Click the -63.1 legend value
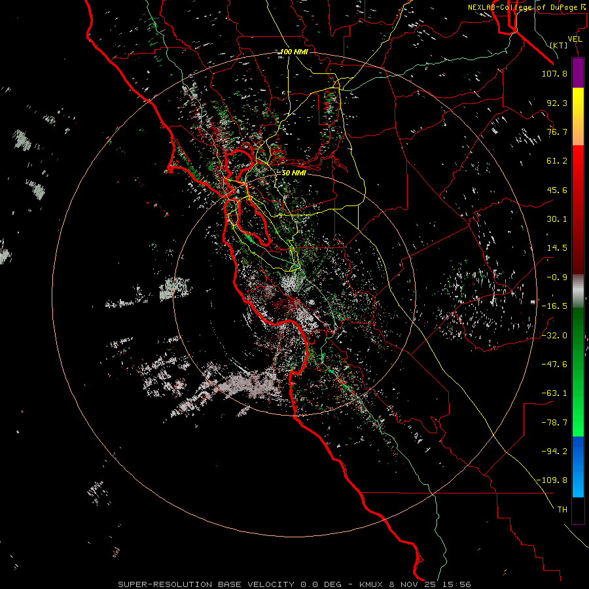The height and width of the screenshot is (589, 589). (x=554, y=393)
